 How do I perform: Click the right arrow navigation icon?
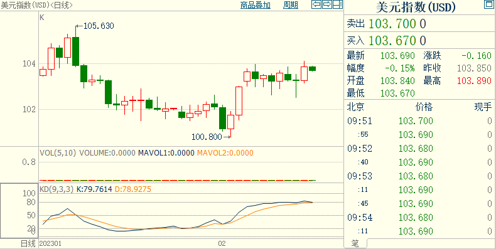pyautogui.click(x=327, y=4)
